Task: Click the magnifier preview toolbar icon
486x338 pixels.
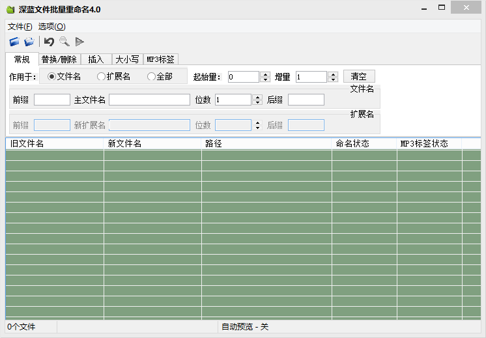Action: tap(64, 42)
